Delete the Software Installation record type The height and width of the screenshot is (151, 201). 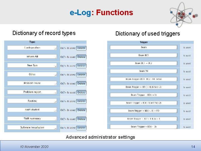click(81, 128)
